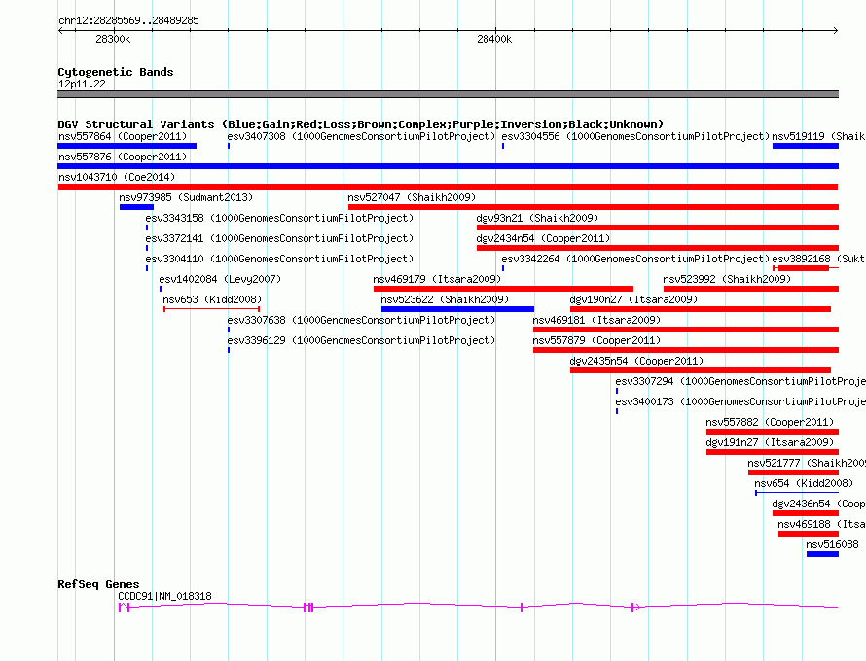This screenshot has height=661, width=866.
Task: Click the blue bar under nsv973985
Action: tap(136, 207)
